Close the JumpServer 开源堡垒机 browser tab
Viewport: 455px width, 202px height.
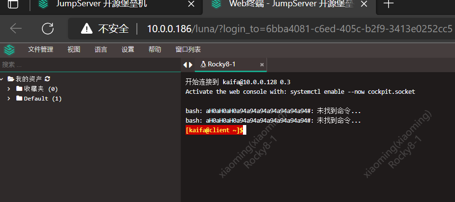[x=191, y=4]
